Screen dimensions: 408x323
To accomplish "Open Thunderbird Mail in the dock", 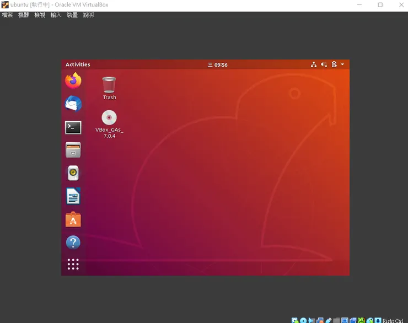I will [73, 104].
